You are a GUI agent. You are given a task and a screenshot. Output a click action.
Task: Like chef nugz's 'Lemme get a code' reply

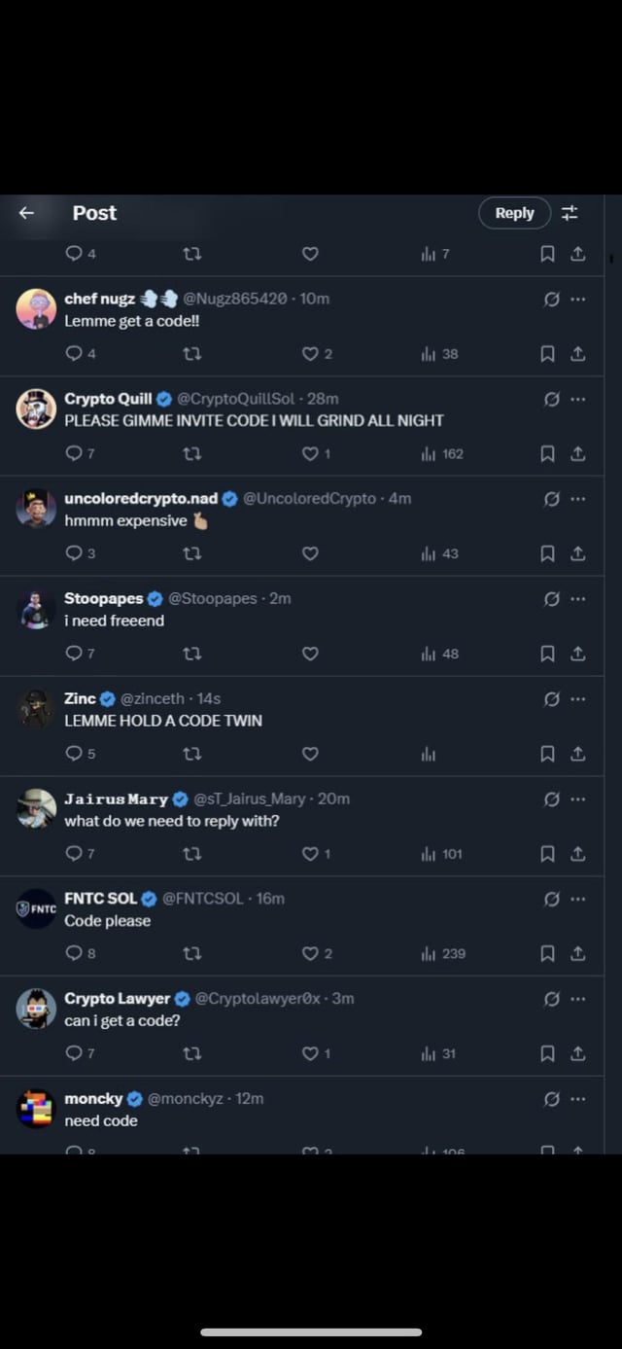310,354
